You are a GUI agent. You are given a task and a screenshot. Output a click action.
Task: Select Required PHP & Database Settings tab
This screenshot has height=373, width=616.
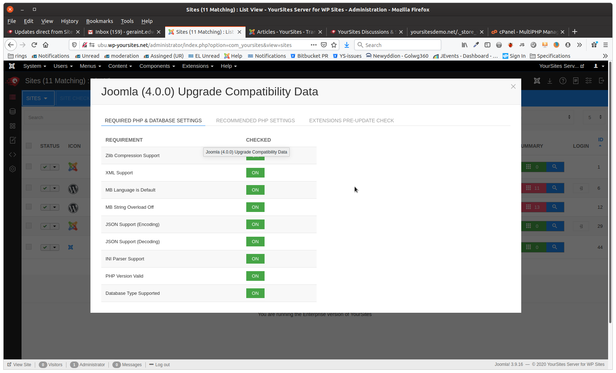pos(153,121)
